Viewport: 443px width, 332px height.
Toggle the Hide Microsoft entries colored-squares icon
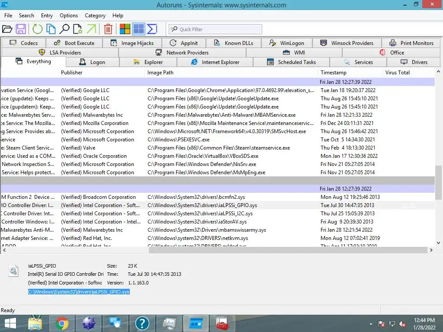pyautogui.click(x=125, y=29)
